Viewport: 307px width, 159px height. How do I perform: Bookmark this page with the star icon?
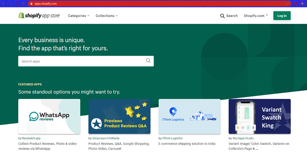[288, 4]
